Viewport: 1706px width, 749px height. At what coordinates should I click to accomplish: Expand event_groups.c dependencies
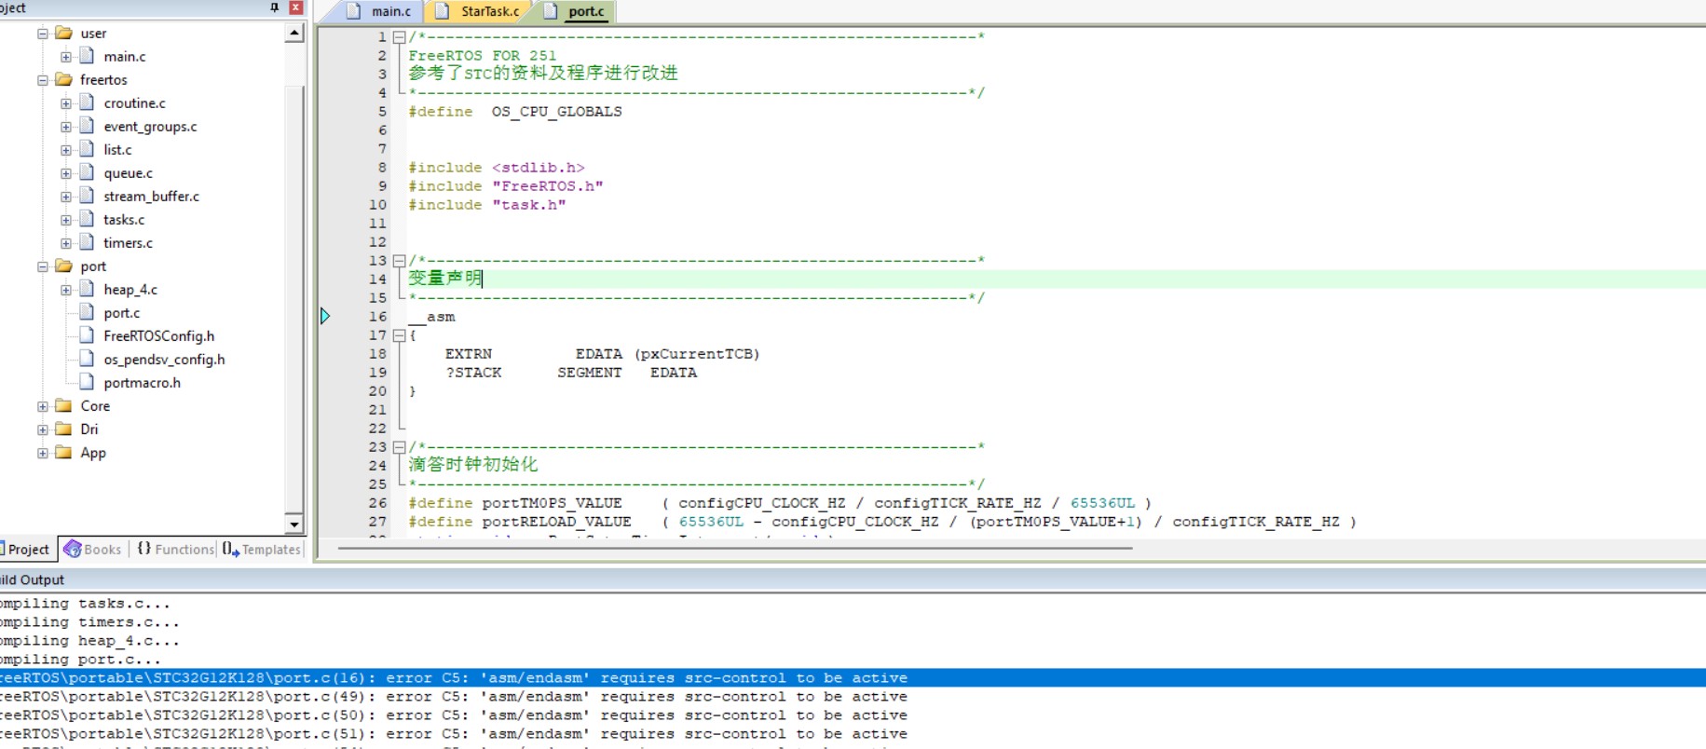click(x=66, y=127)
